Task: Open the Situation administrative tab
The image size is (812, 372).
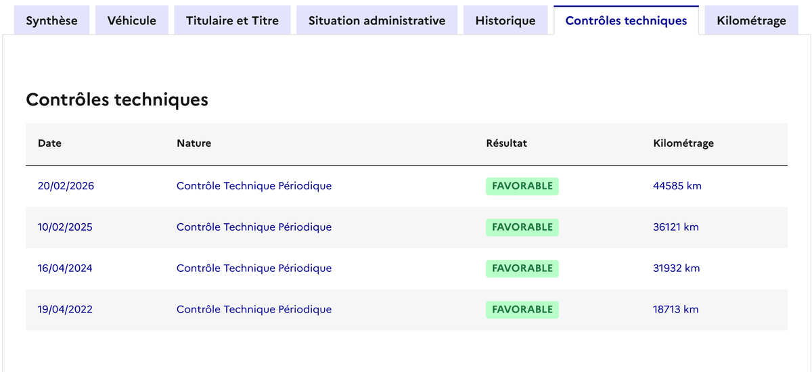Action: click(377, 20)
